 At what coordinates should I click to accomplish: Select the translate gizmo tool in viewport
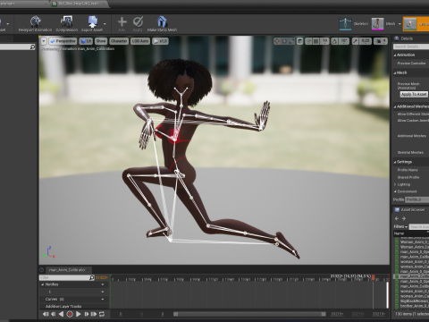[x=277, y=41]
